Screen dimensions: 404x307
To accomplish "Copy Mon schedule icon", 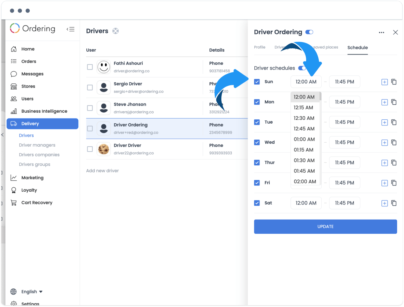I will tap(394, 102).
